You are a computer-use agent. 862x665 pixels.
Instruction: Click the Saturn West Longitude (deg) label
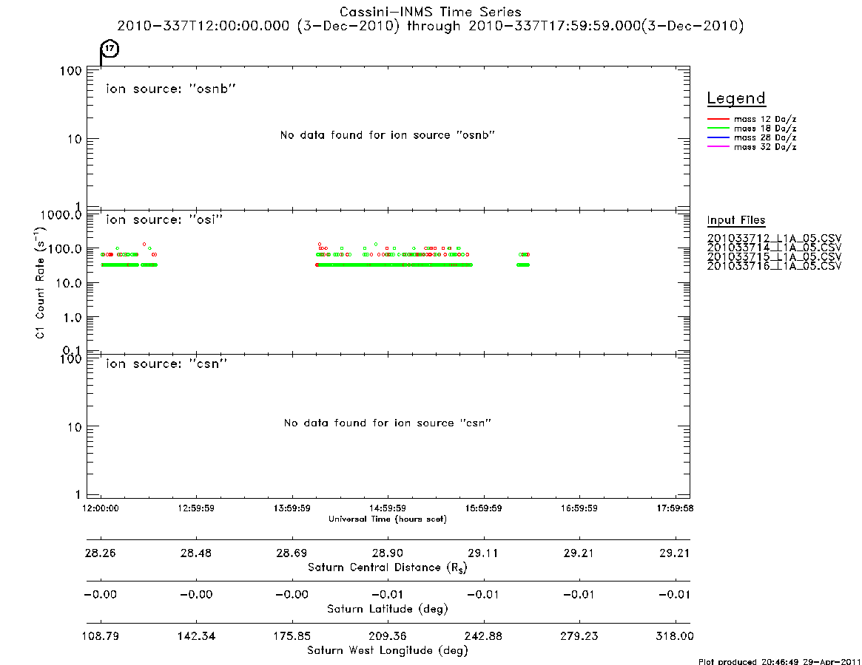tap(388, 651)
